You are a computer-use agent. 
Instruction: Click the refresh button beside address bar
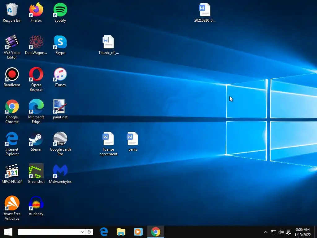click(89, 232)
